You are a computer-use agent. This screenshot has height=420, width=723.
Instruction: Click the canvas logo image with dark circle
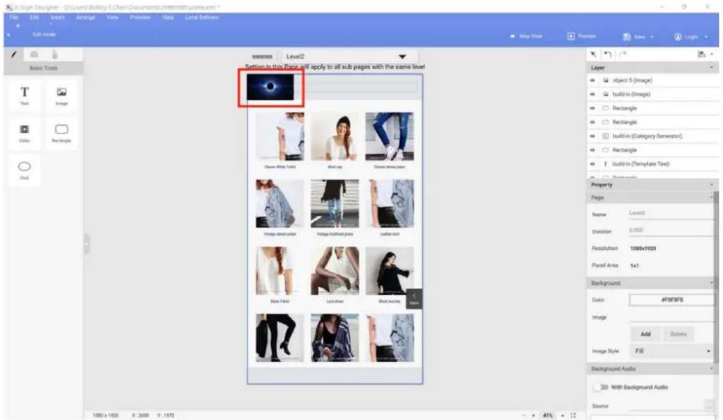point(270,87)
